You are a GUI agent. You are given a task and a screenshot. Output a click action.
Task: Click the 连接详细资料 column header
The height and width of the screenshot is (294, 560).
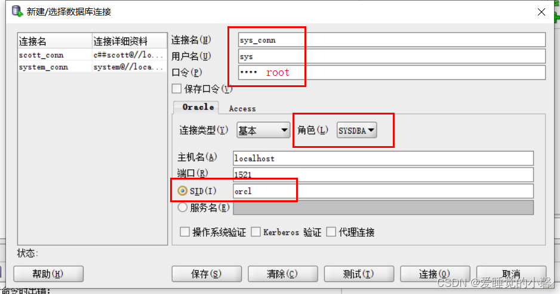pyautogui.click(x=130, y=41)
